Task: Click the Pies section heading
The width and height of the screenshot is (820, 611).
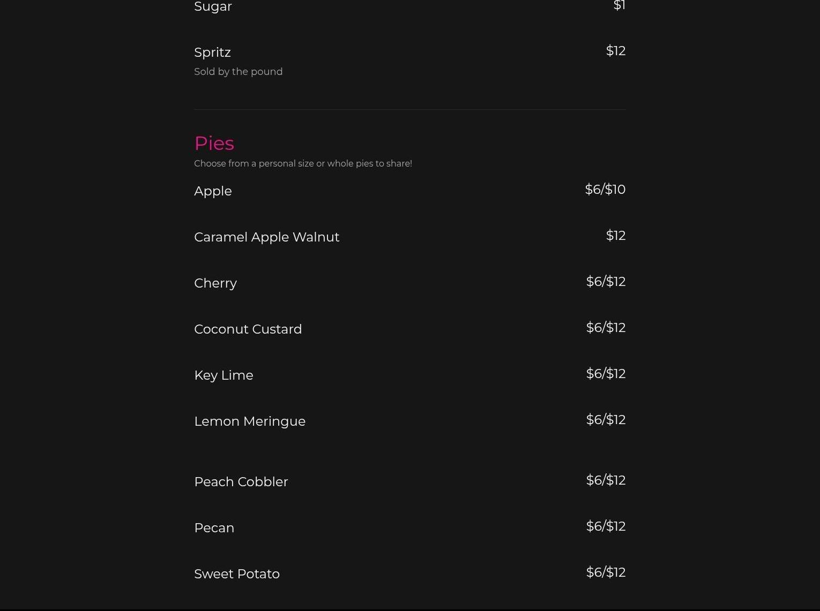Action: pos(214,144)
